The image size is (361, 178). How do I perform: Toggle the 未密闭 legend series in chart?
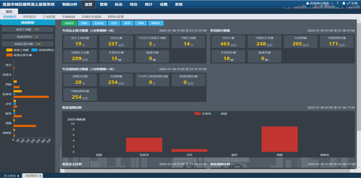click(x=197, y=113)
